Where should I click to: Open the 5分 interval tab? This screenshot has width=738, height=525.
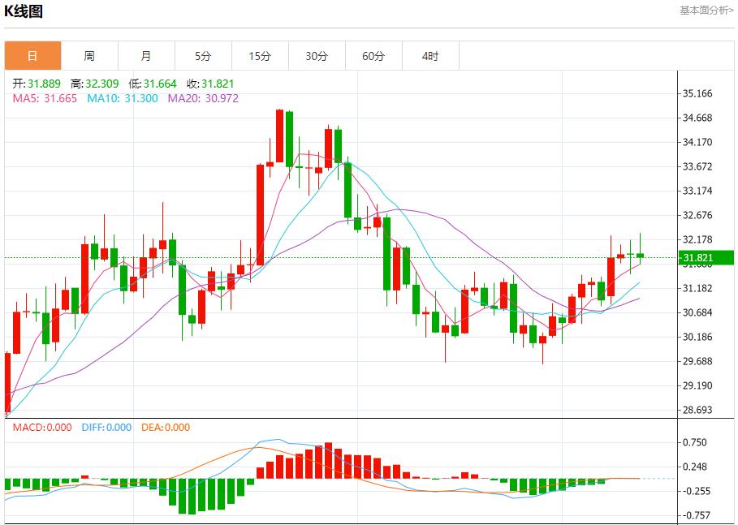(203, 56)
